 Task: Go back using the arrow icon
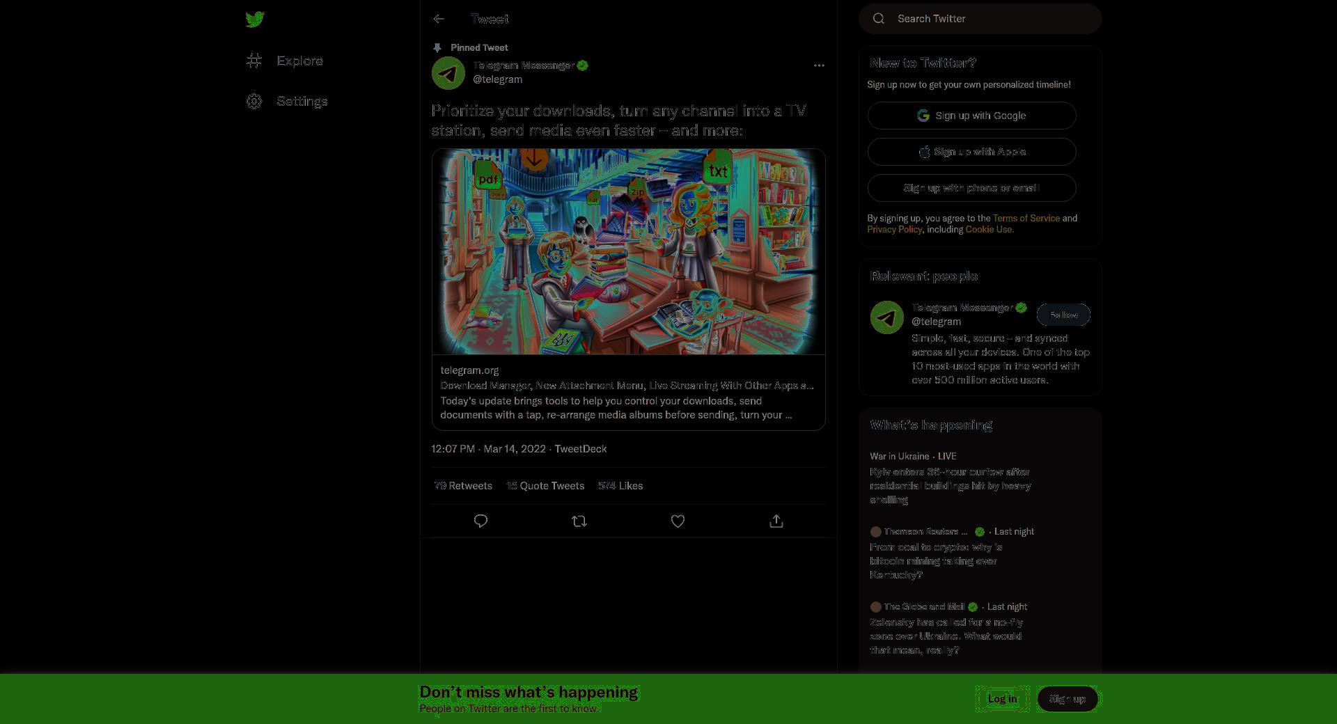[x=439, y=19]
